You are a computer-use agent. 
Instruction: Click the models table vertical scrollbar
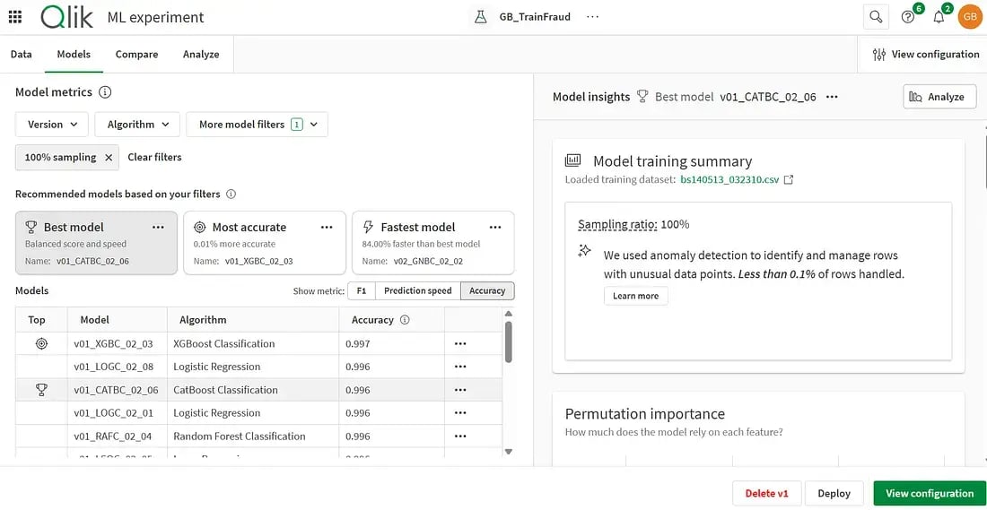tap(509, 341)
